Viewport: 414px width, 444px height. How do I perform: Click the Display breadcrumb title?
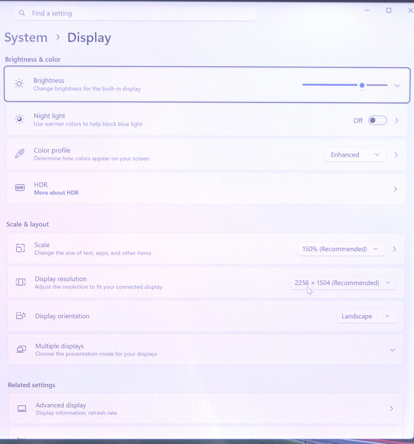[x=89, y=38]
